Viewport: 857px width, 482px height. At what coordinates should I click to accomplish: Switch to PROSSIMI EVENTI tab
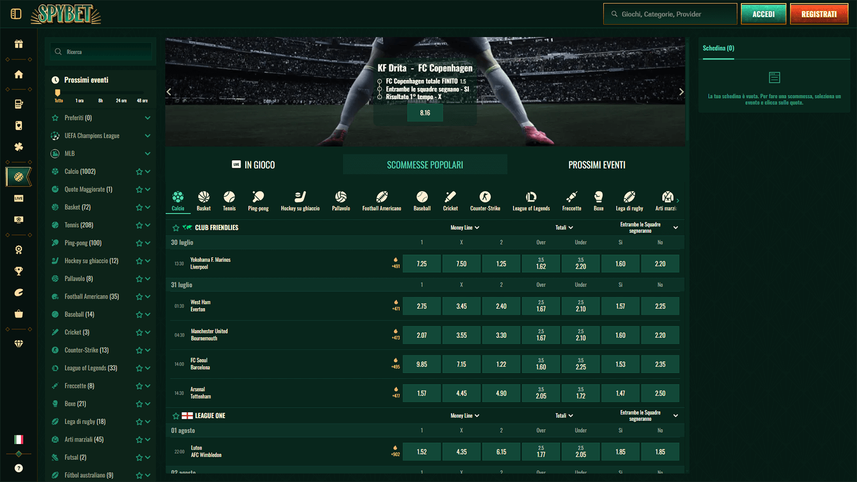(597, 164)
